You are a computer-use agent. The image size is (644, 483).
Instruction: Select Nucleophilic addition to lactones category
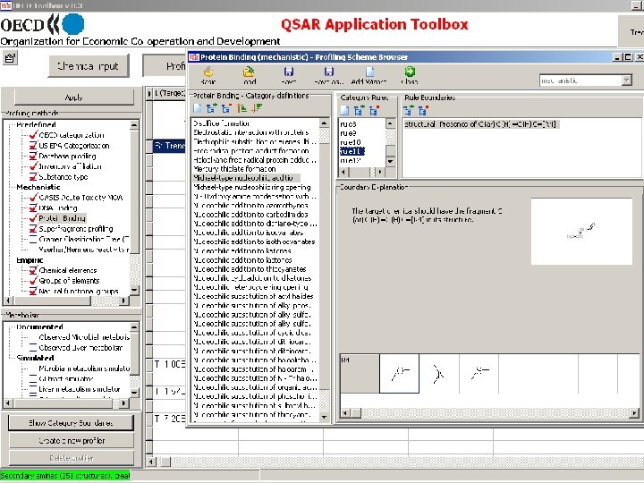pyautogui.click(x=242, y=259)
